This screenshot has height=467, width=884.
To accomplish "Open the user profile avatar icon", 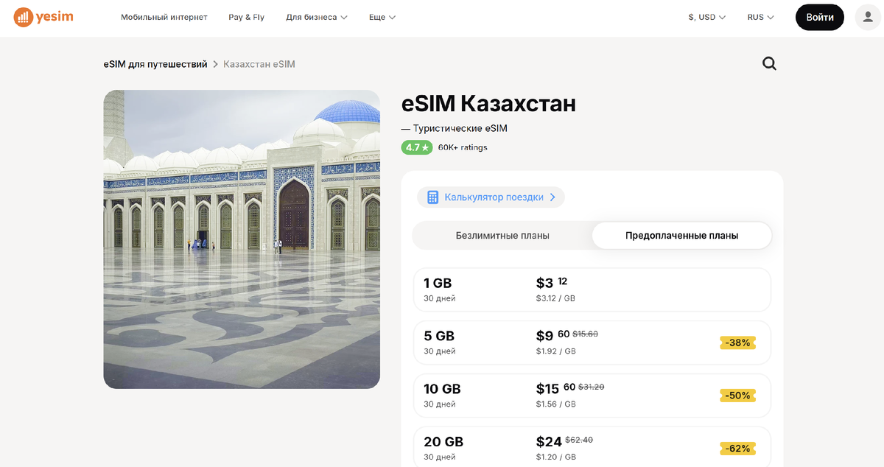I will pos(869,17).
